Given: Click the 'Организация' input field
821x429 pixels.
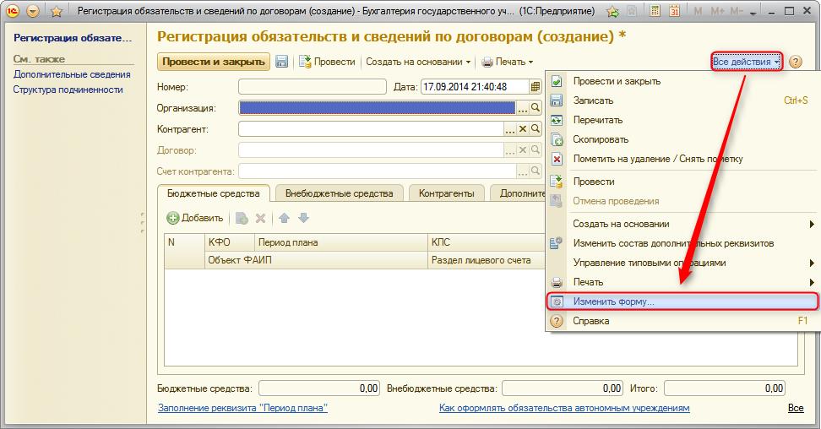Looking at the screenshot, I should point(377,108).
